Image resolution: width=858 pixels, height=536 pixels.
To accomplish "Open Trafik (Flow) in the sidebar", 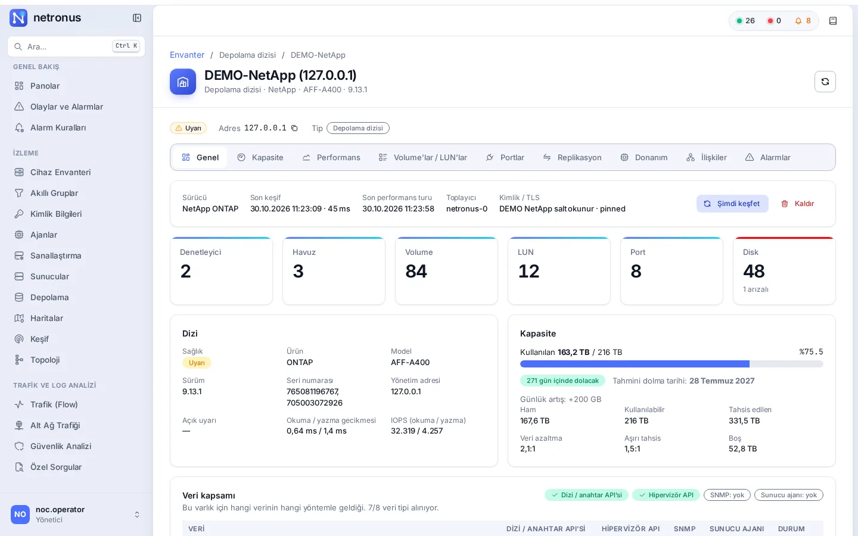I will pyautogui.click(x=76, y=404).
